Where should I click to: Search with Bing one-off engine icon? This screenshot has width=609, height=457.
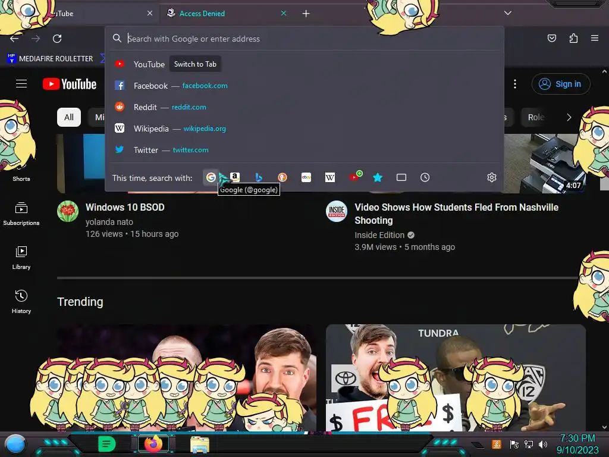tap(259, 177)
